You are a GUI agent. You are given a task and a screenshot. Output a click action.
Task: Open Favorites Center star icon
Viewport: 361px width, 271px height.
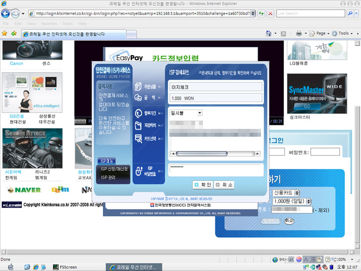(4, 33)
